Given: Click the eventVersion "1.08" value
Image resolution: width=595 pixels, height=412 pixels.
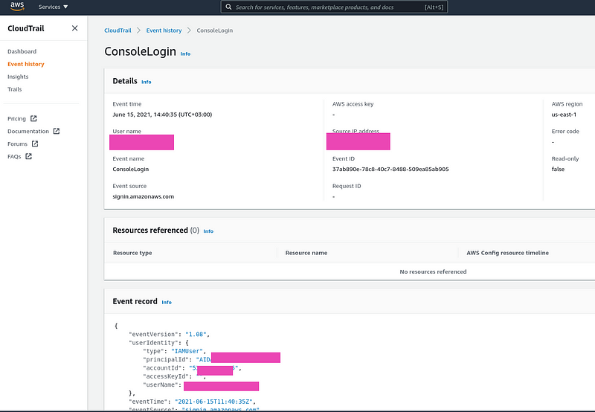Looking at the screenshot, I should coord(196,334).
